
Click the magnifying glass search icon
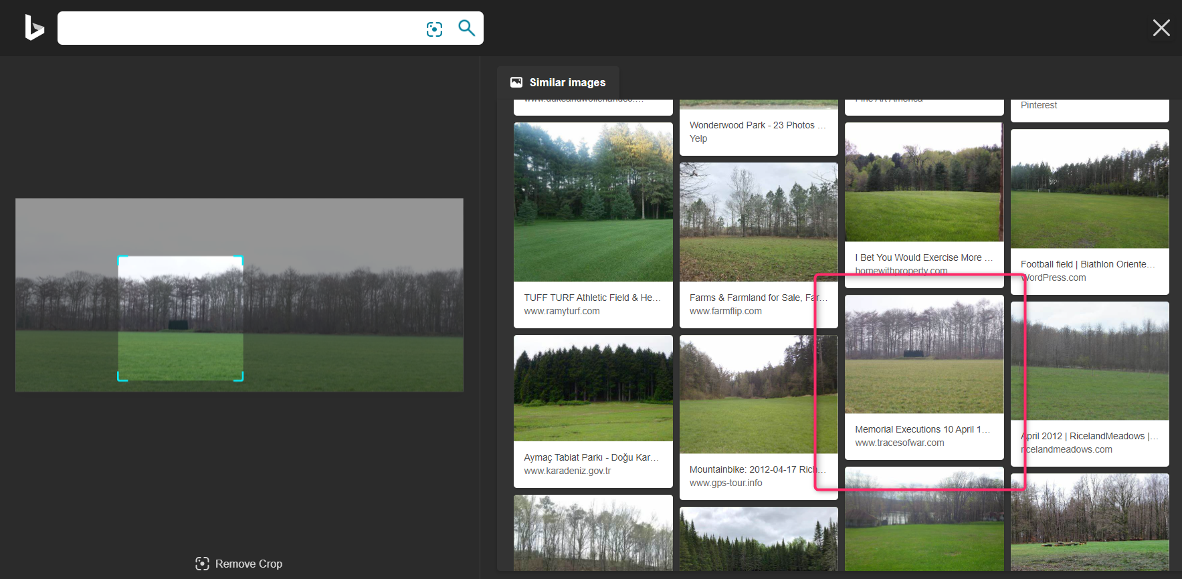click(466, 28)
